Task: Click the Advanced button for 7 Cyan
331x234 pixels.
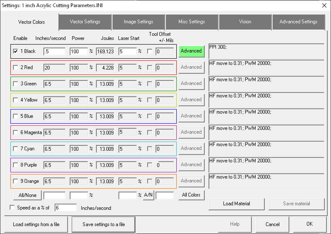Action: [x=191, y=148]
